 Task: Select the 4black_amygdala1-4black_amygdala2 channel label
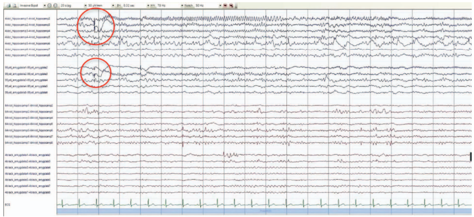(x=27, y=155)
